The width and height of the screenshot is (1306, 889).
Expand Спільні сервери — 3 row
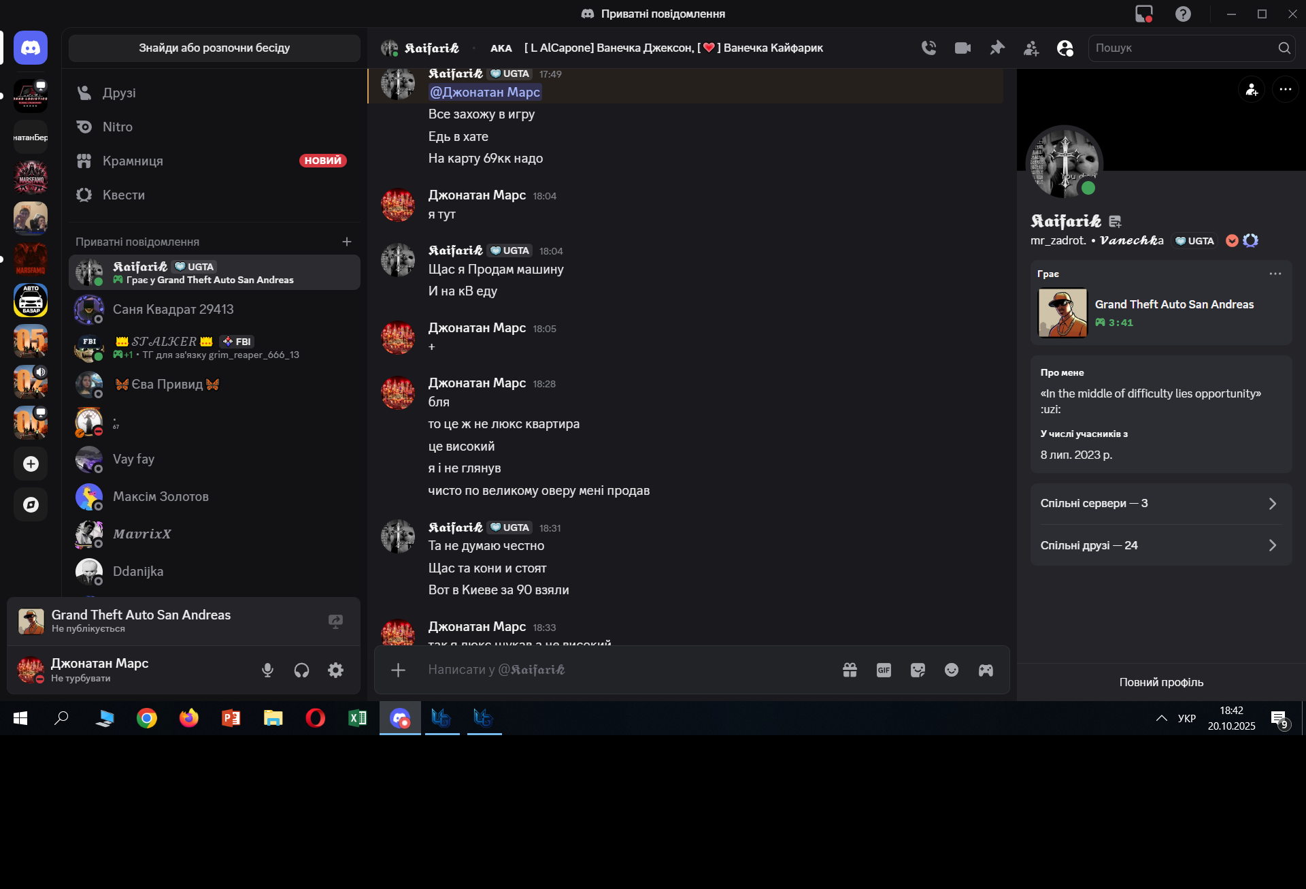(1160, 504)
